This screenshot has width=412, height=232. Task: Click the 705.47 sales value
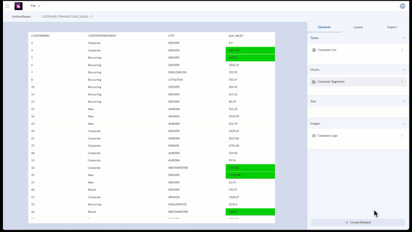coord(233,79)
